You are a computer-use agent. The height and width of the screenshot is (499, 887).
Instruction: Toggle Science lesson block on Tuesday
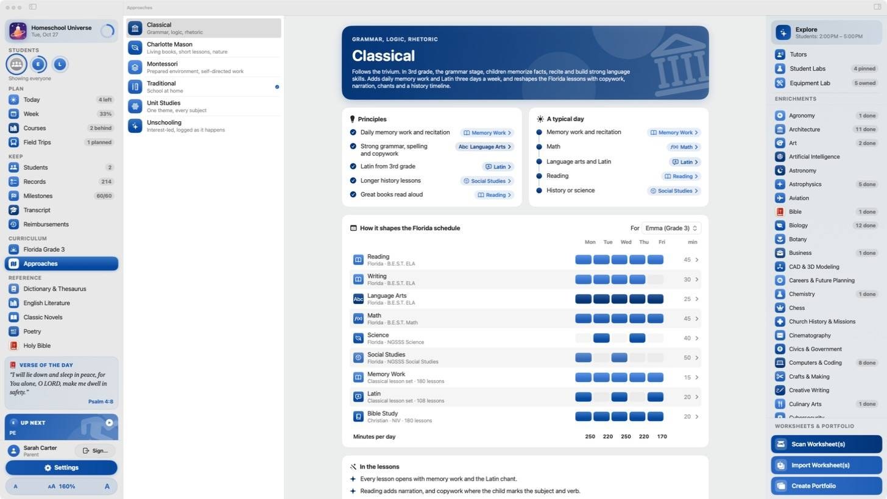[601, 338]
